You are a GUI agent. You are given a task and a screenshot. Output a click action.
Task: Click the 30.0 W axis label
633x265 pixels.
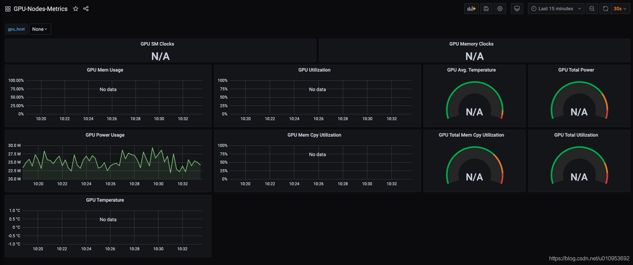14,146
